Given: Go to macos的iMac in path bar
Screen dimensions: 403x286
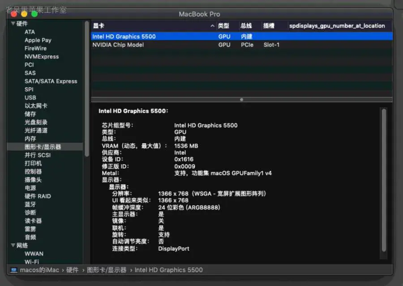Looking at the screenshot, I should (39, 270).
